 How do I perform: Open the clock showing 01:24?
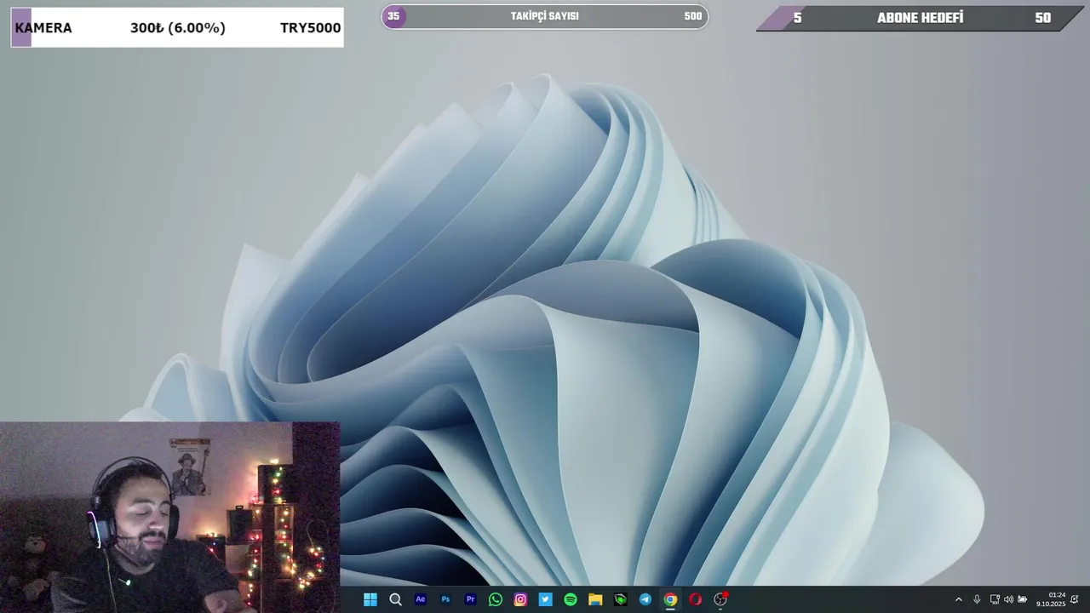pos(1052,599)
